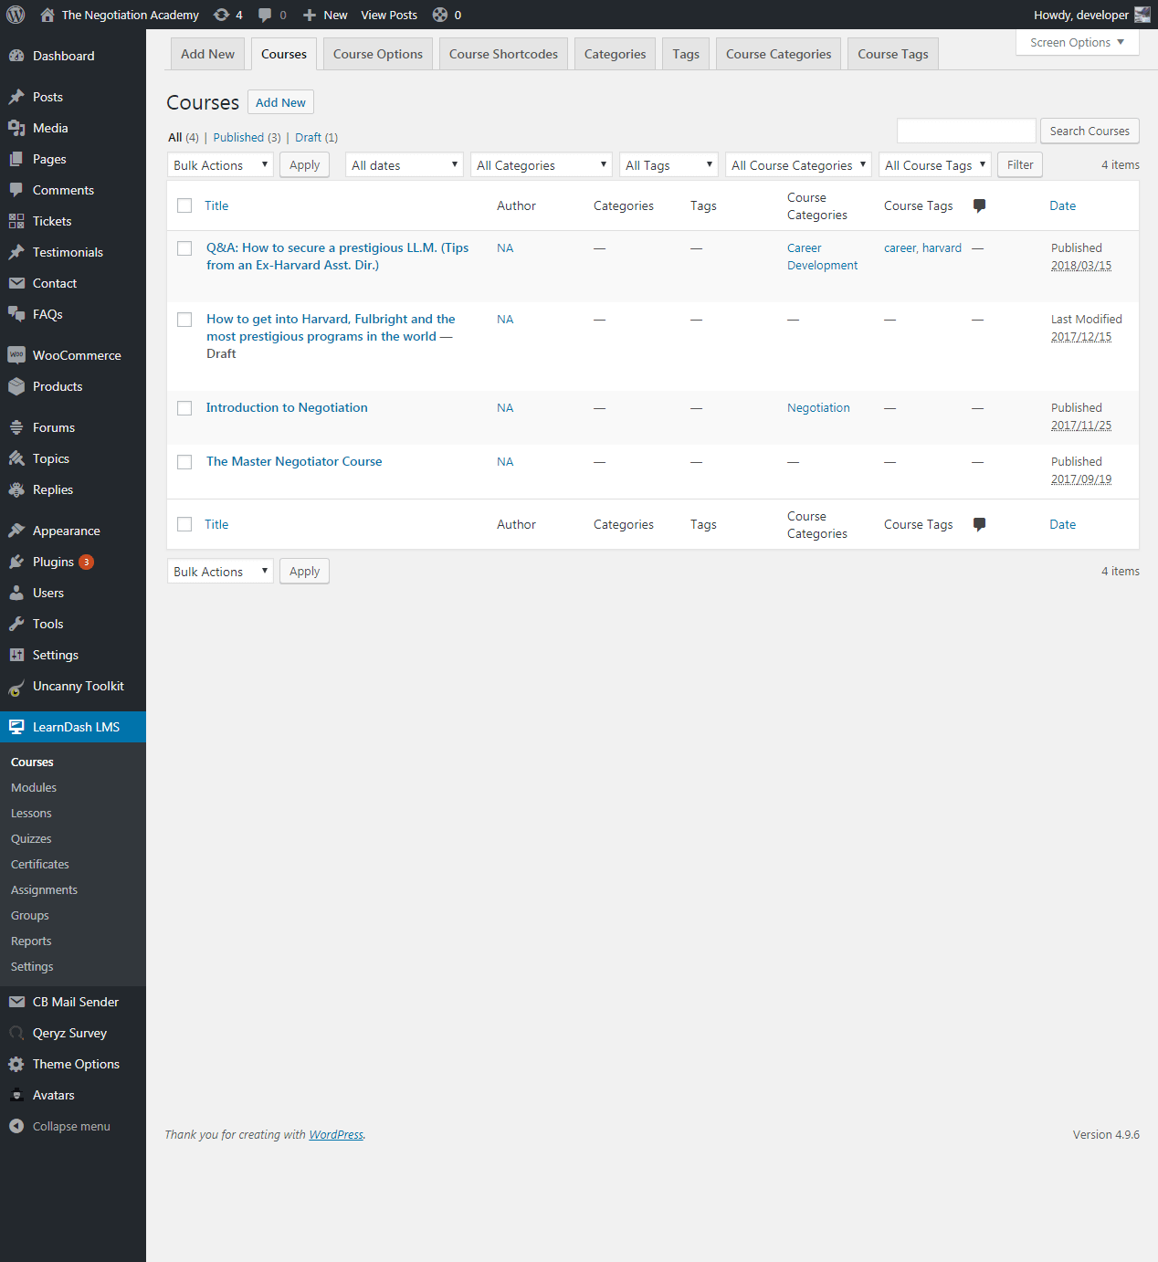Click the Plugins plug icon

pos(16,562)
